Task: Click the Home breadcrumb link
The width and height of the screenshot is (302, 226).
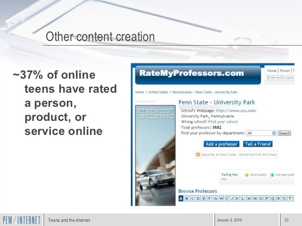Action: pos(140,92)
